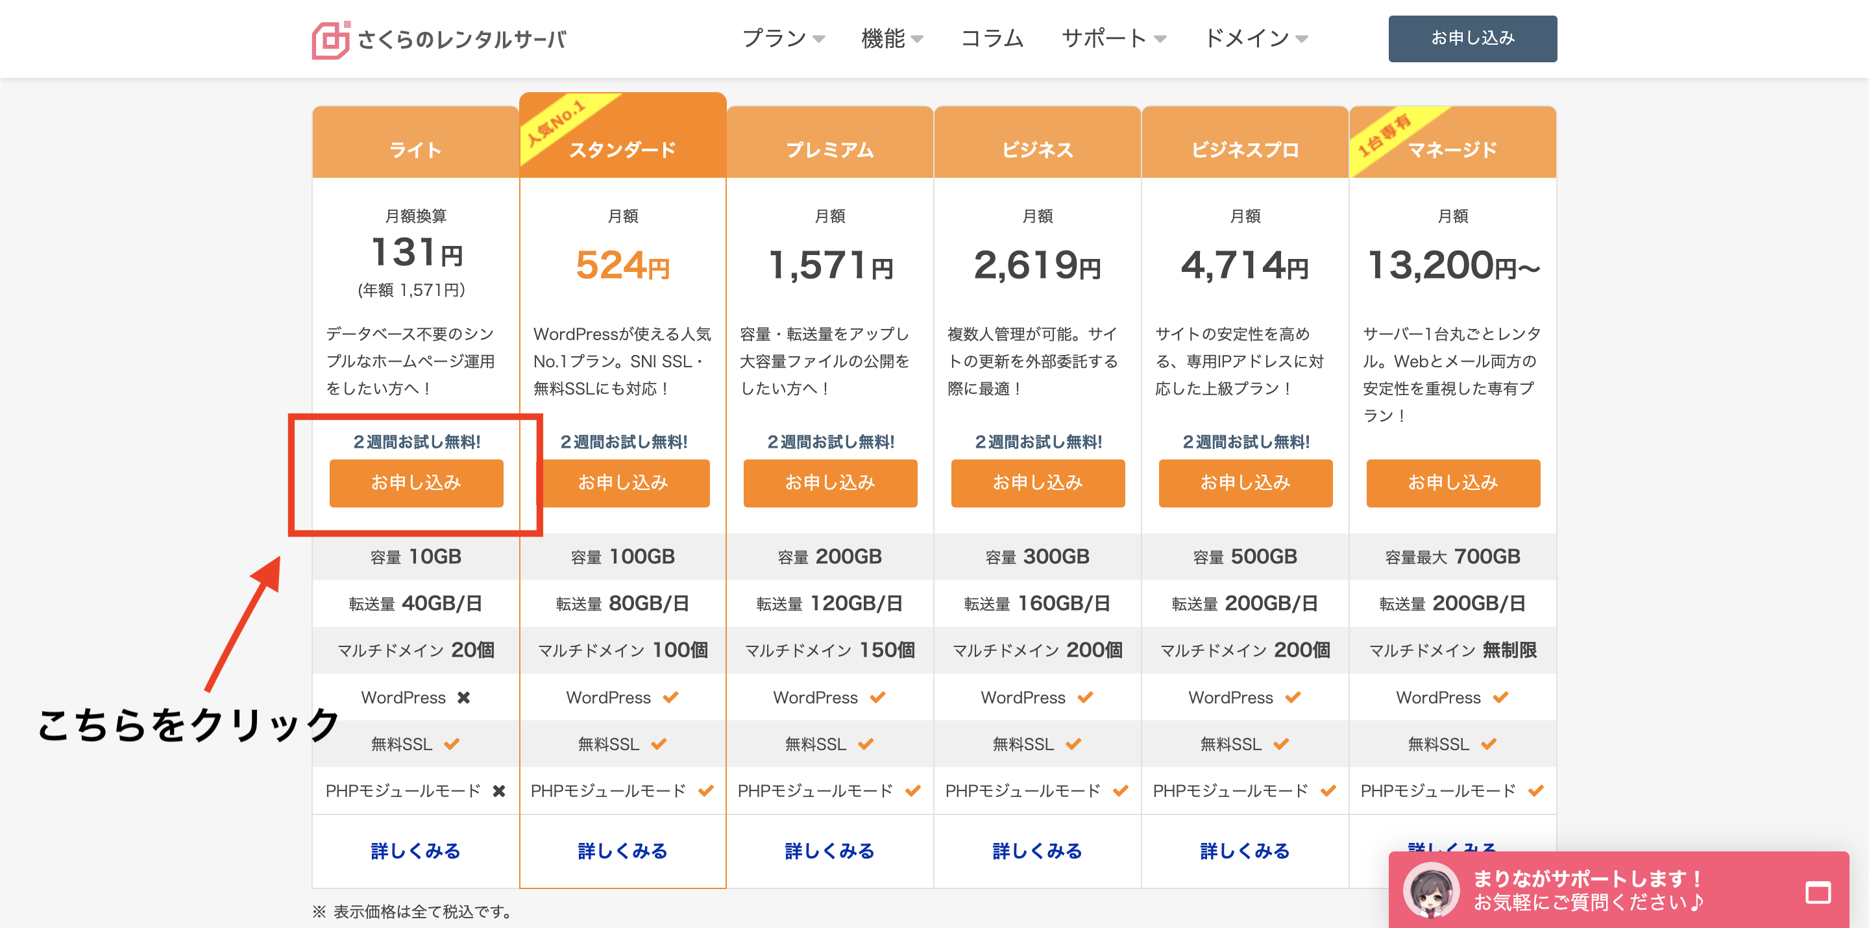Open 詳しくみる link for ビジネスプロ plan
Viewport: 1869px width, 928px height.
(1245, 850)
